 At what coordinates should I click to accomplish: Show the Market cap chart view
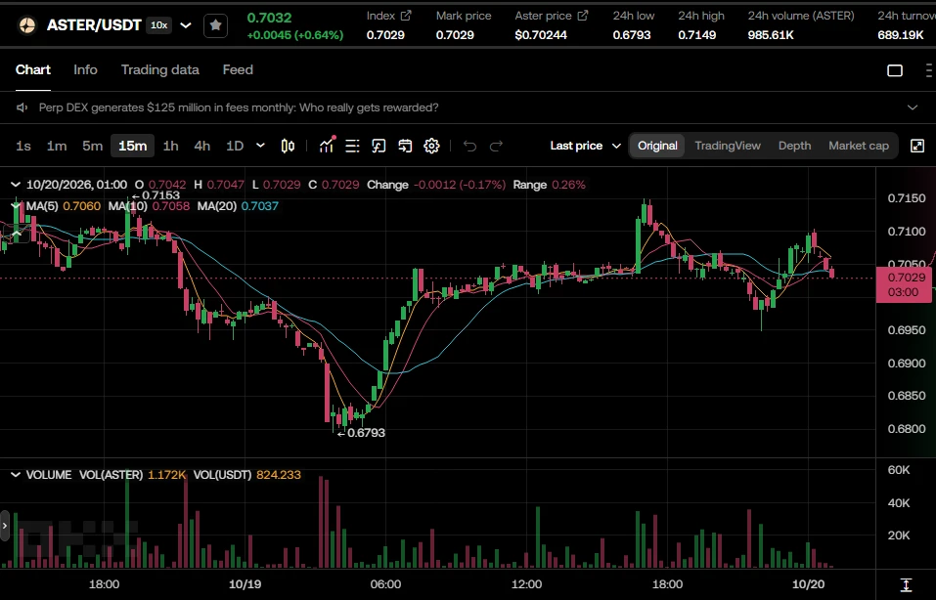point(859,146)
